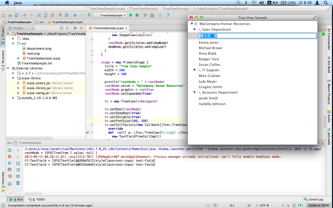Print console output with the printer icon
This screenshot has height=208, width=333.
(18, 177)
